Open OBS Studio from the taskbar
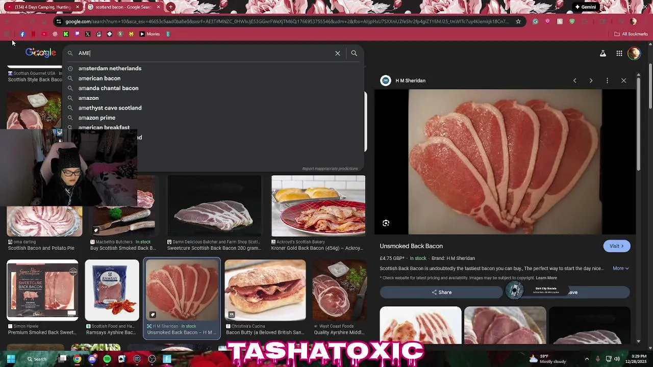This screenshot has width=653, height=367. point(152,359)
